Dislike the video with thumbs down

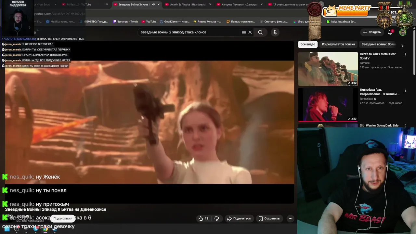tap(217, 218)
